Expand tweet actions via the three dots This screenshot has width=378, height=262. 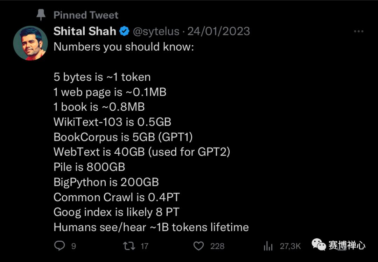(x=359, y=31)
